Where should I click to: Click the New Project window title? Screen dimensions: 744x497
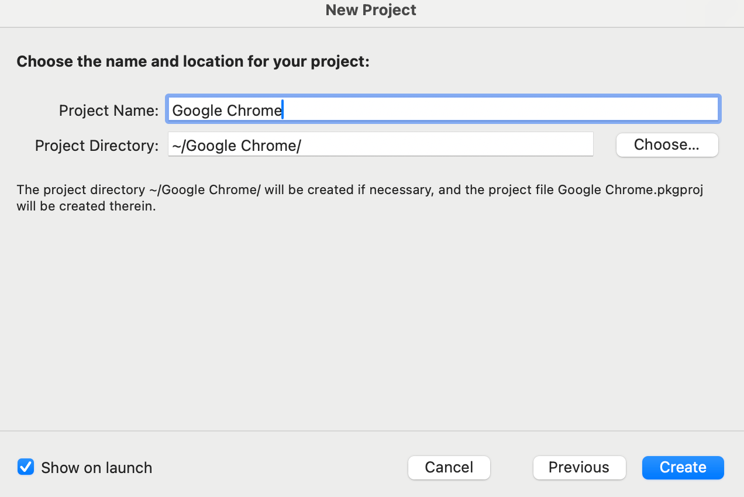click(x=371, y=10)
